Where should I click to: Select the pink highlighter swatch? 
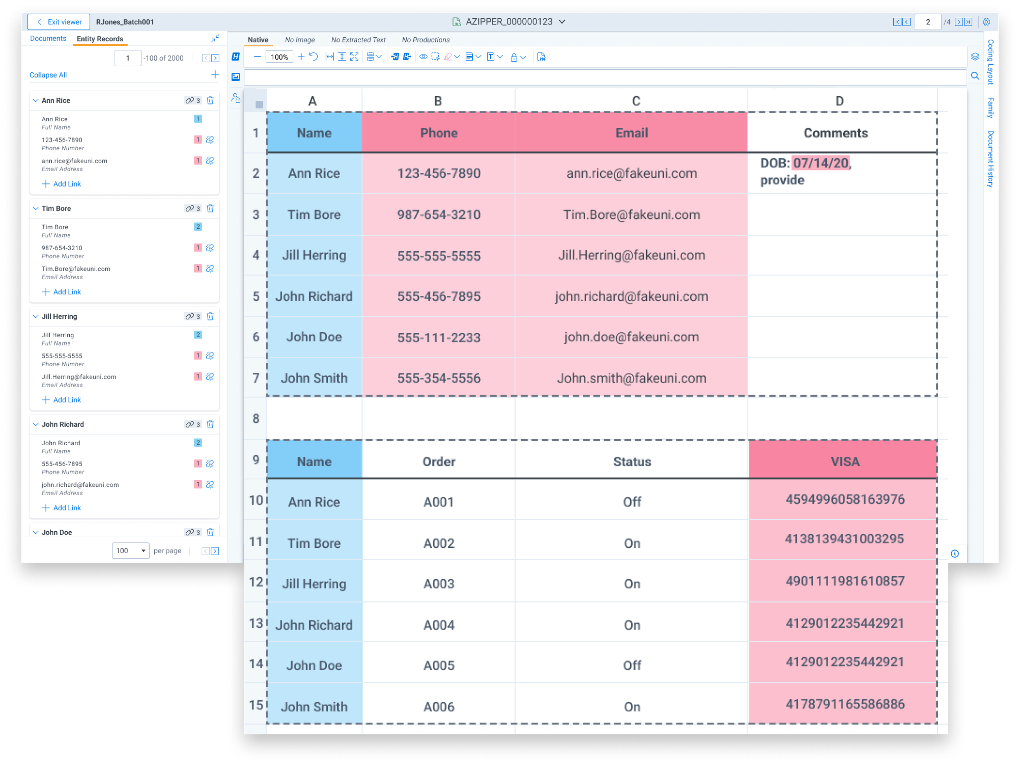click(448, 56)
